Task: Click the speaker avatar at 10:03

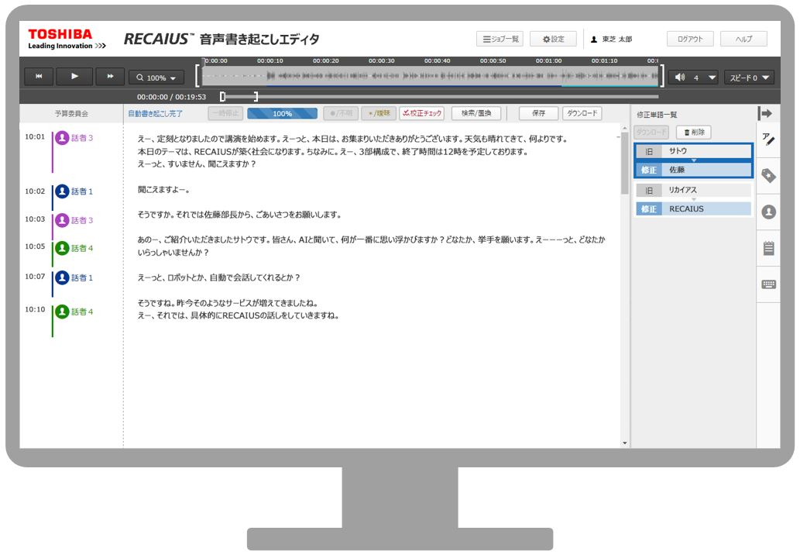Action: pyautogui.click(x=62, y=220)
